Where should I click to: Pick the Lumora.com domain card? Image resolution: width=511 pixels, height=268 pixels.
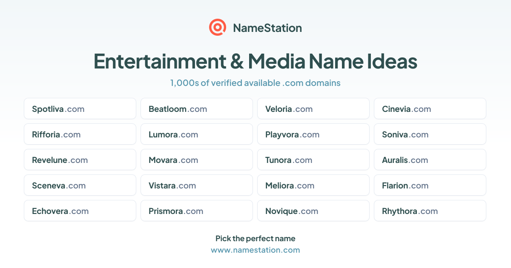pyautogui.click(x=197, y=134)
